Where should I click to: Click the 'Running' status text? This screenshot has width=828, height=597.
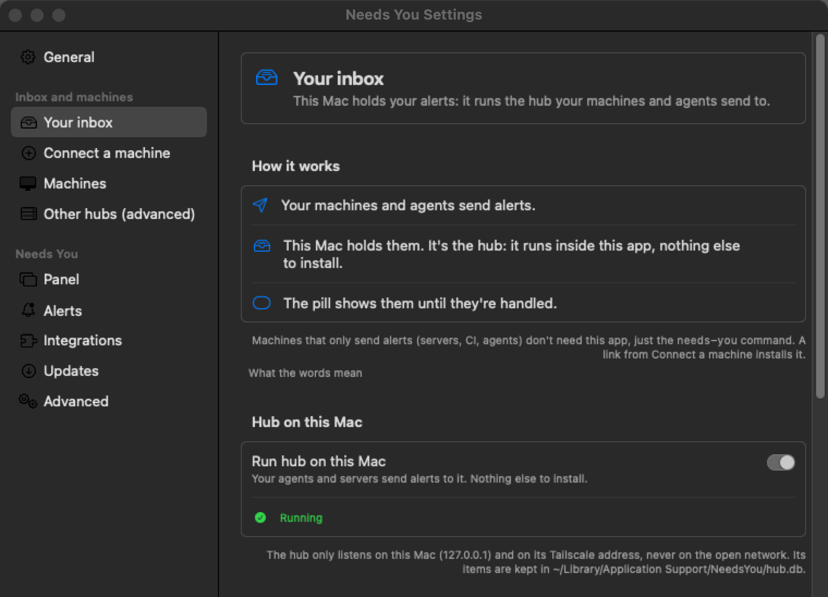pyautogui.click(x=301, y=517)
